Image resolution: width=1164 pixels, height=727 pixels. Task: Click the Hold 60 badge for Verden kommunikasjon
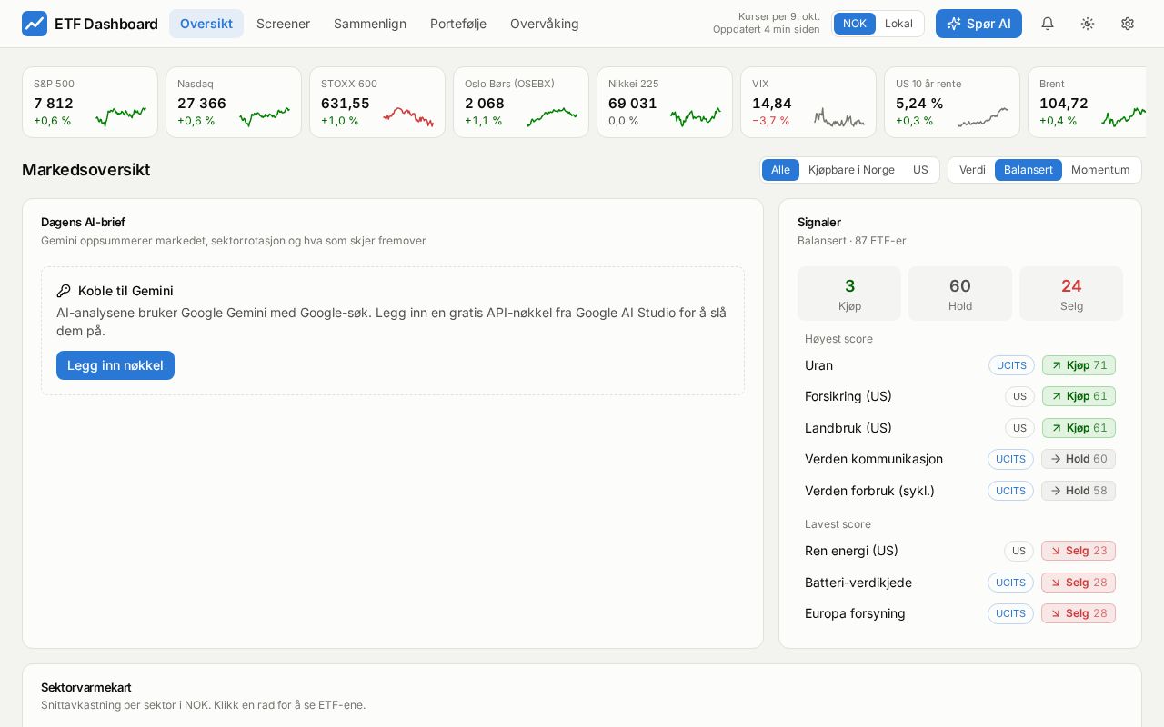click(1079, 459)
